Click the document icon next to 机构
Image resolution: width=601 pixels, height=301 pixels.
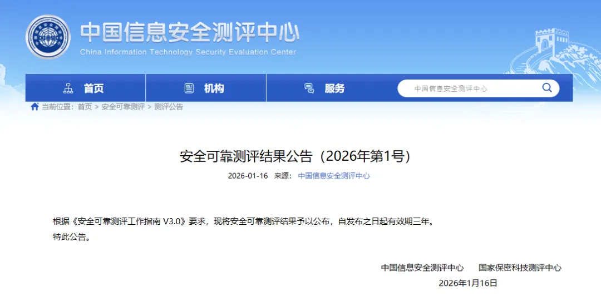(x=189, y=88)
